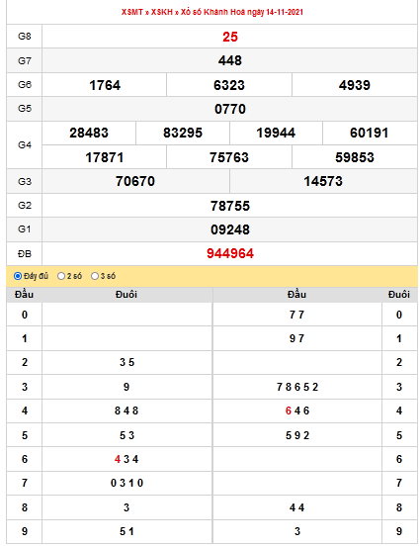This screenshot has width=420, height=547.
Task: Select G6 number 1764
Action: pos(105,85)
